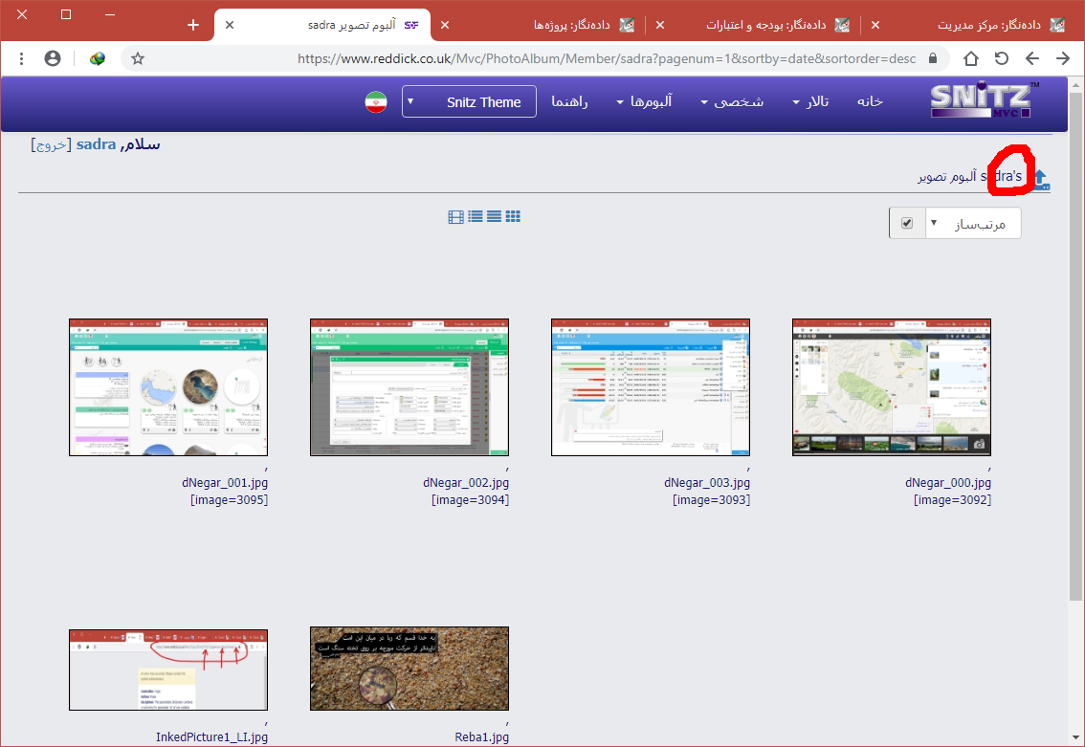Open the Snitz Theme dropdown
The image size is (1085, 747).
click(469, 102)
